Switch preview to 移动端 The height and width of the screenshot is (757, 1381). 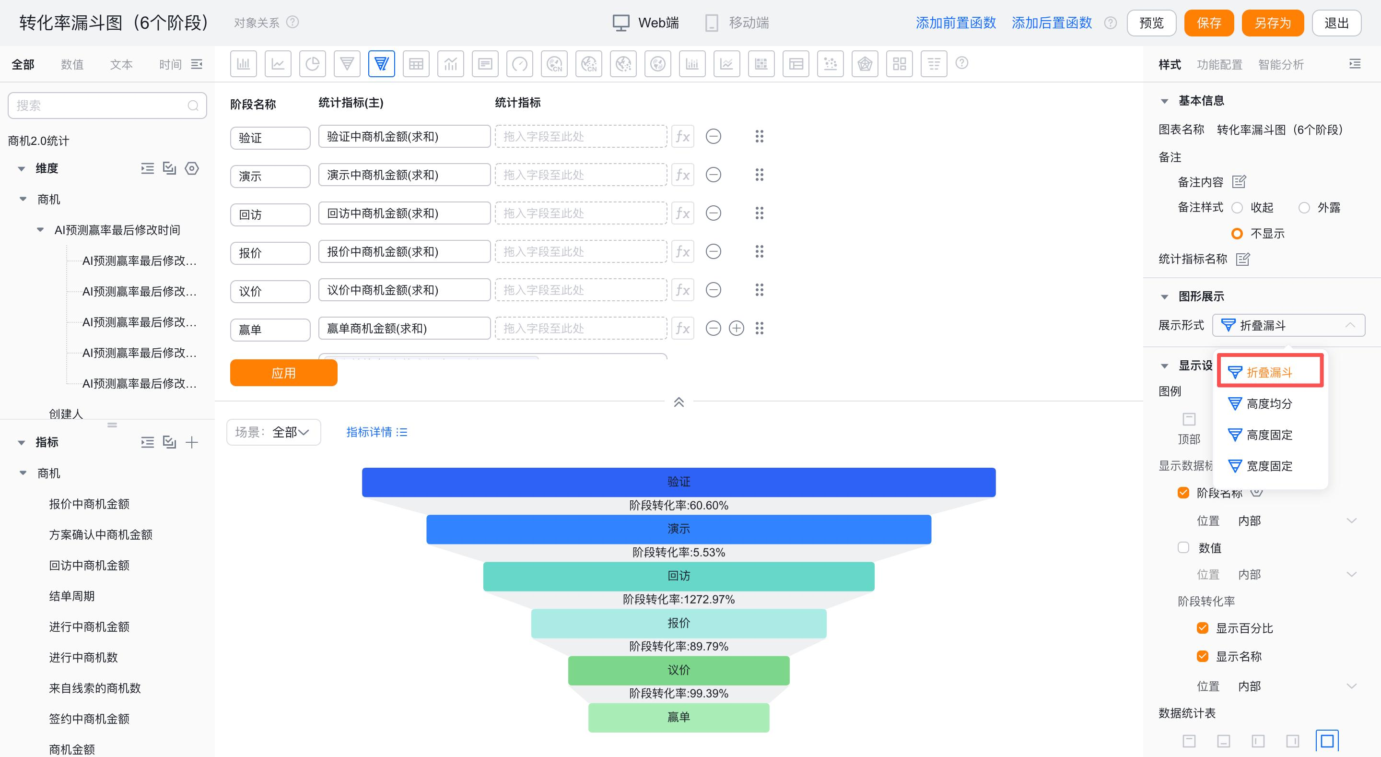(x=737, y=23)
